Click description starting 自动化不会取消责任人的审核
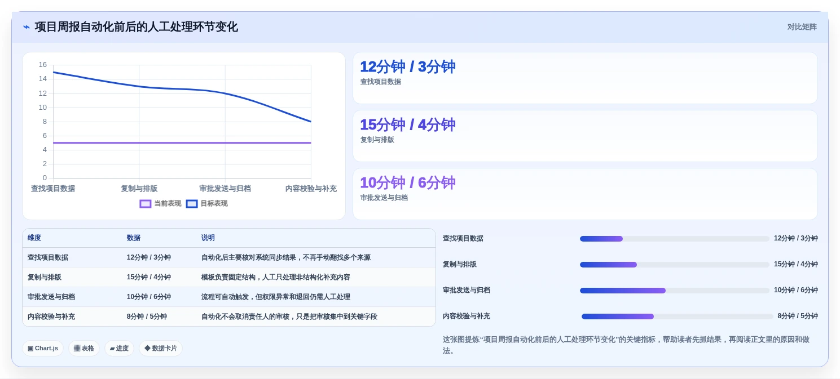This screenshot has height=379, width=840. 289,317
